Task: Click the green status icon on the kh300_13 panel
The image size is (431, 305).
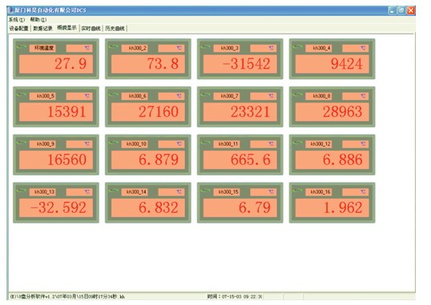Action: [21, 191]
